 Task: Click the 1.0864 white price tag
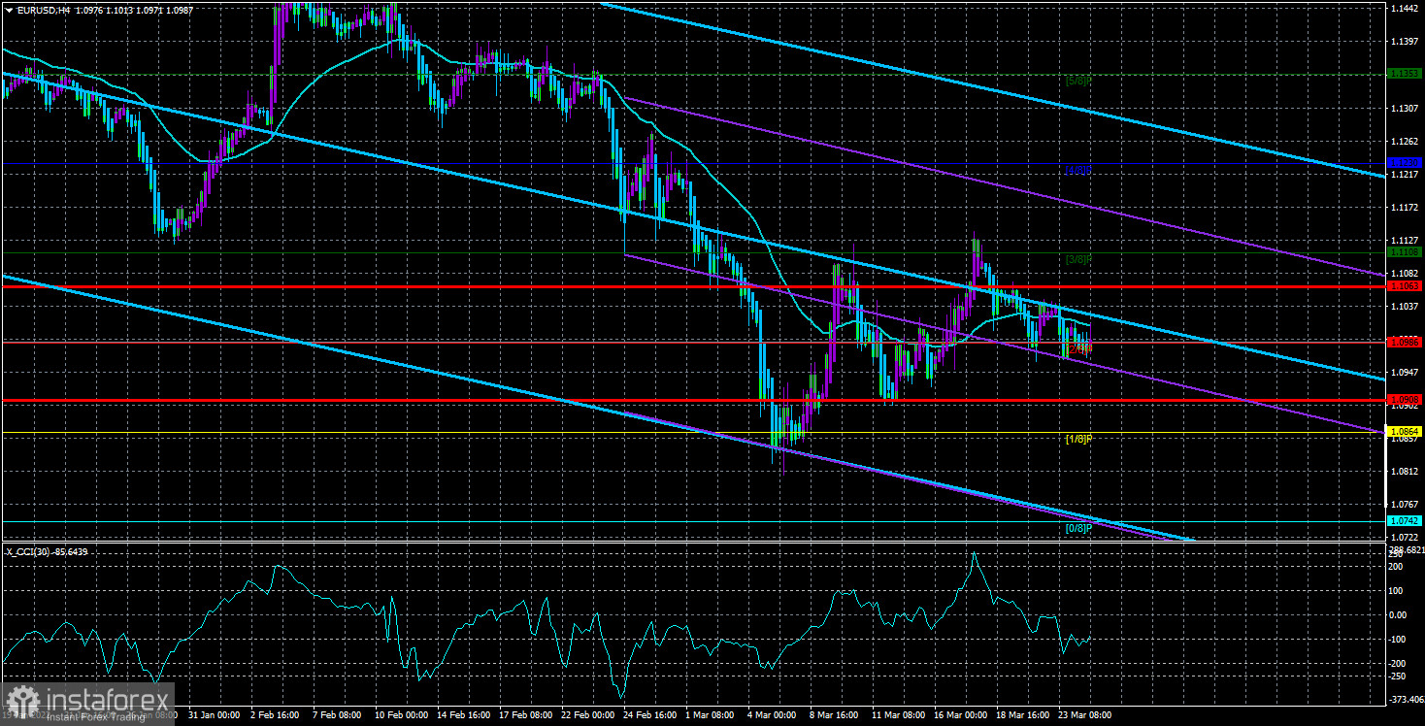1405,432
